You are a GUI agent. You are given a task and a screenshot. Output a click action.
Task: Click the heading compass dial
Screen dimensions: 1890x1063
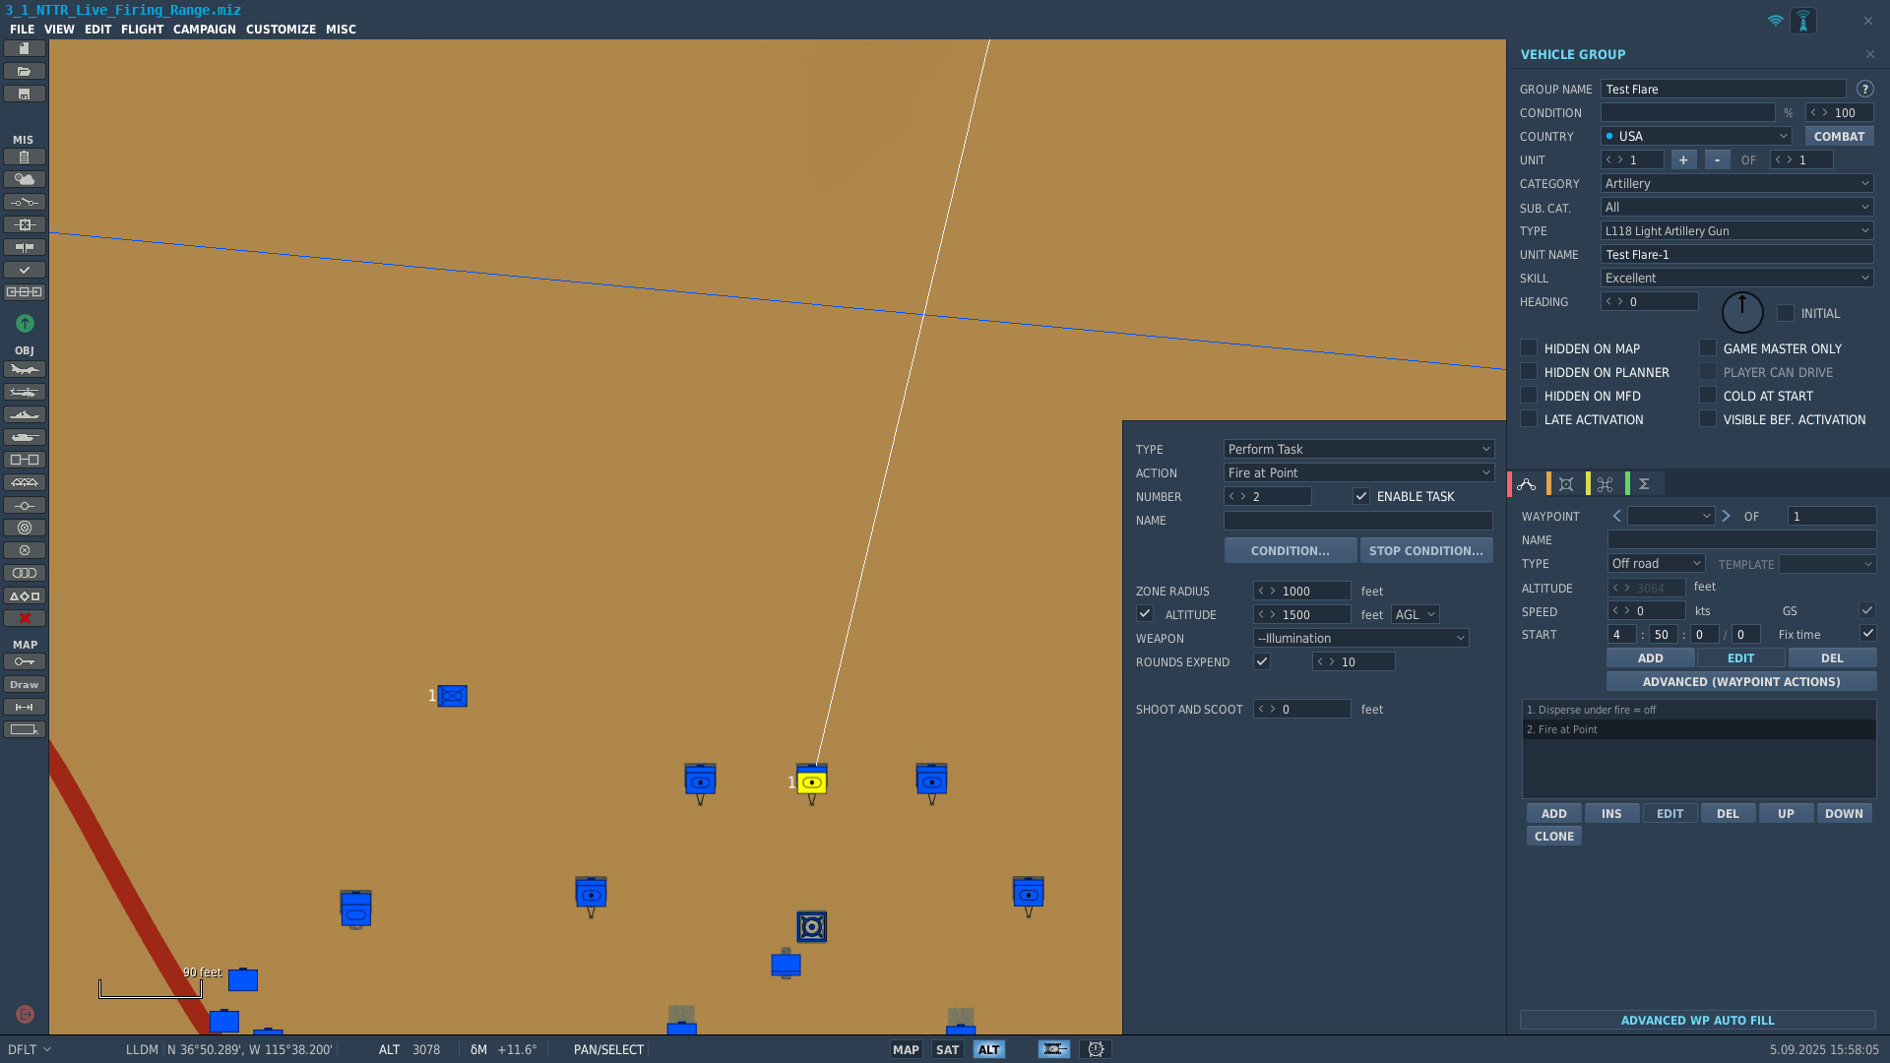coord(1742,313)
